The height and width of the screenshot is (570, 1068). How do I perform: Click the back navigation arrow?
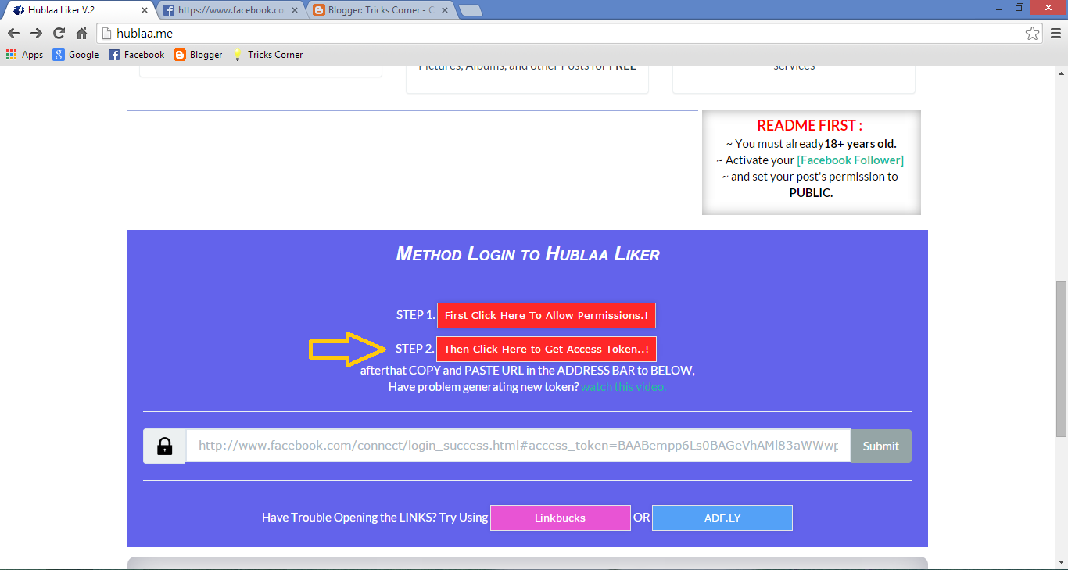point(13,33)
